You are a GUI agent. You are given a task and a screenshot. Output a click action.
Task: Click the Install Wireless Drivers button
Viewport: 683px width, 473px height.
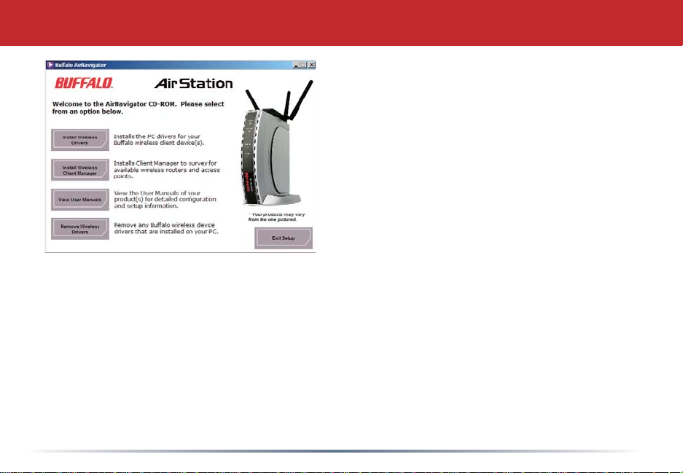[79, 140]
